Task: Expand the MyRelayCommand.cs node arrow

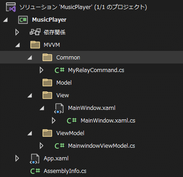Action: click(x=41, y=70)
